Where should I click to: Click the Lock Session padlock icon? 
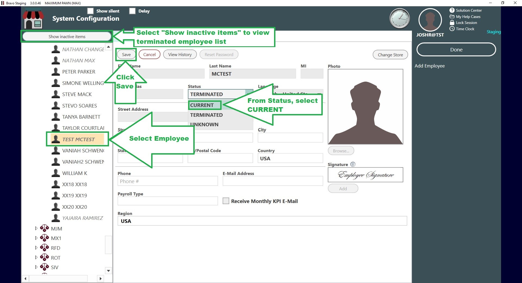point(452,23)
